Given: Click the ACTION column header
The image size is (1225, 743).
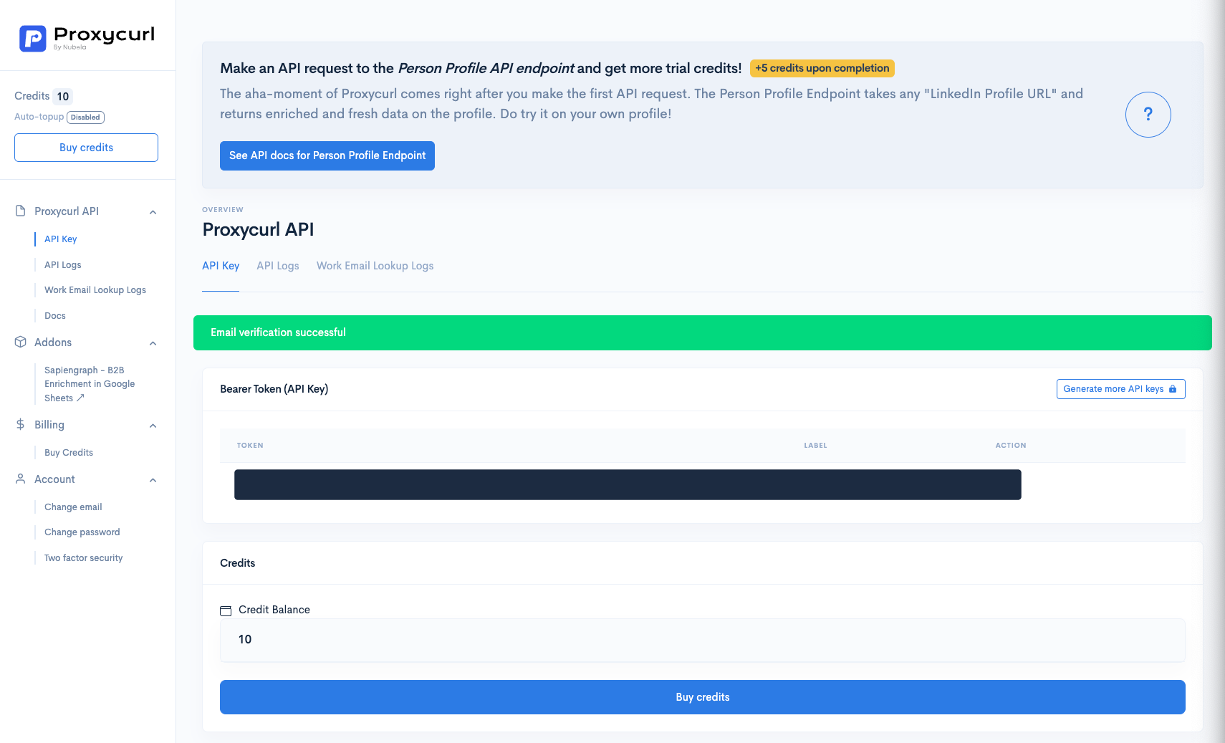Looking at the screenshot, I should coord(1011,446).
